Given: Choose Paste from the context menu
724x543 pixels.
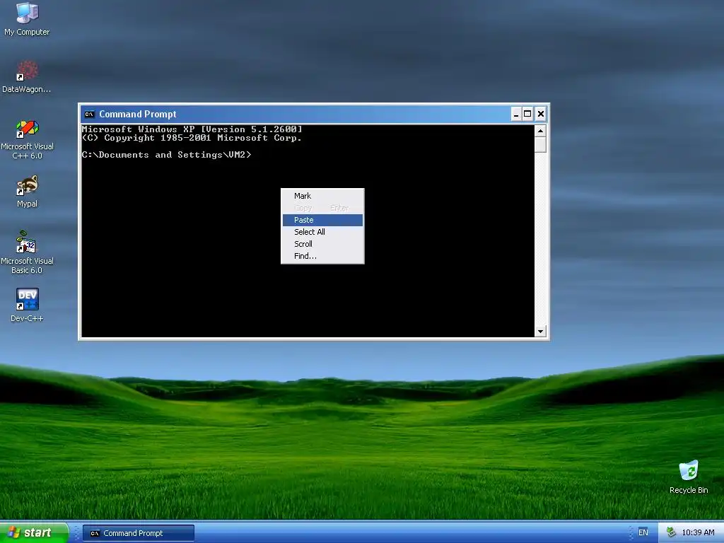Looking at the screenshot, I should point(322,220).
